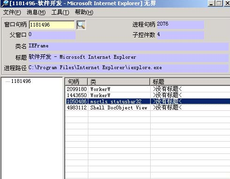Select row with handle 2099180
The image size is (230, 179).
148,89
